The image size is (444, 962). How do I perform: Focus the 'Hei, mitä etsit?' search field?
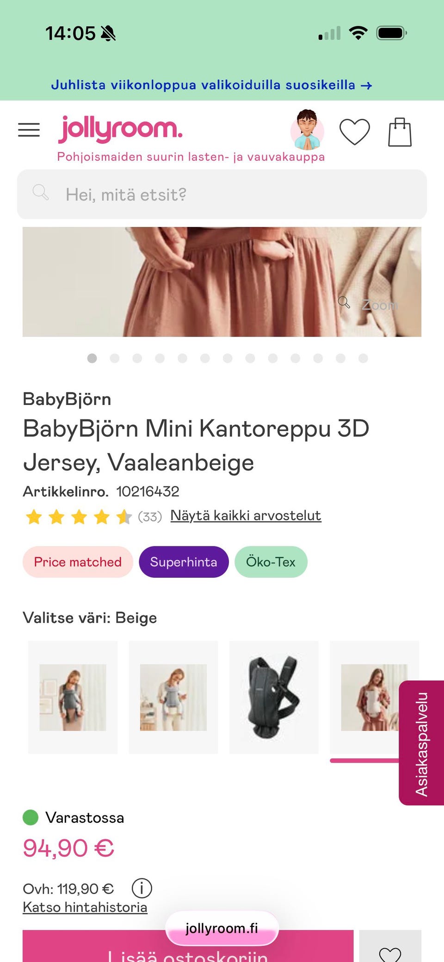click(222, 194)
